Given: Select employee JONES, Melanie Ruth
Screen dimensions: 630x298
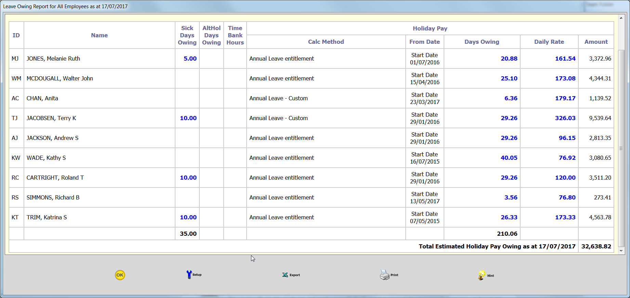Looking at the screenshot, I should pyautogui.click(x=53, y=59).
